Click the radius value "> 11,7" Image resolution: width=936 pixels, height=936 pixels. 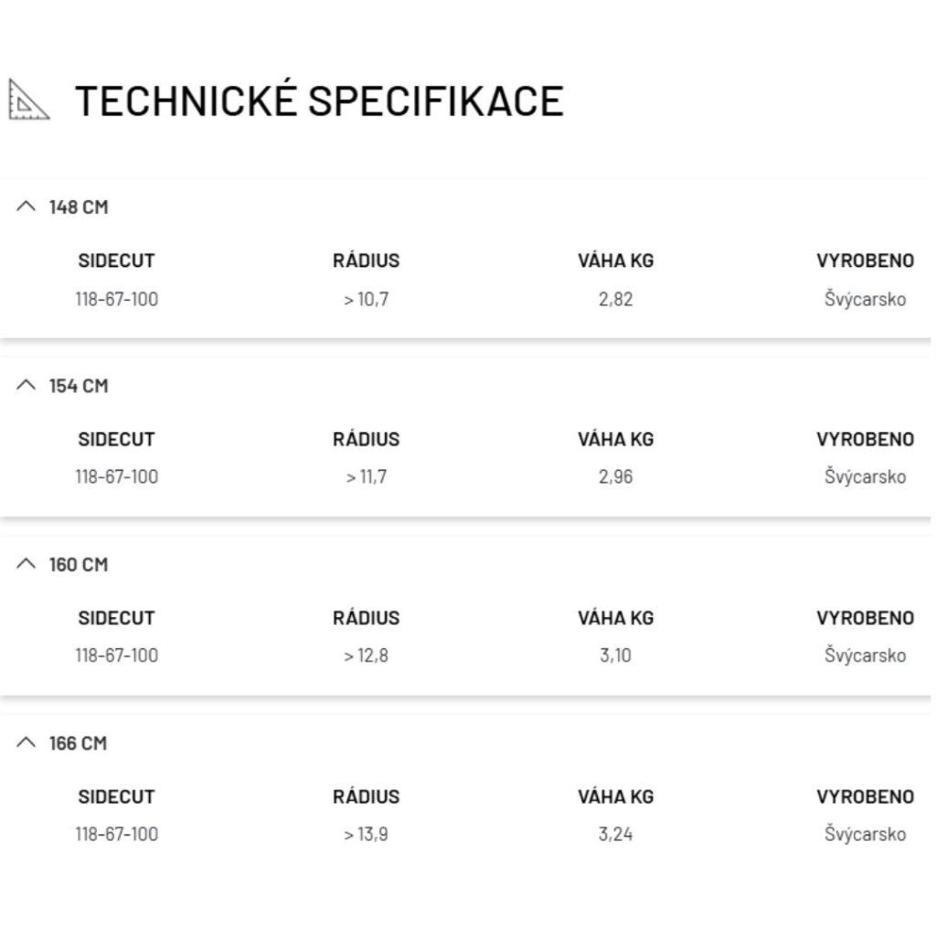coord(366,477)
